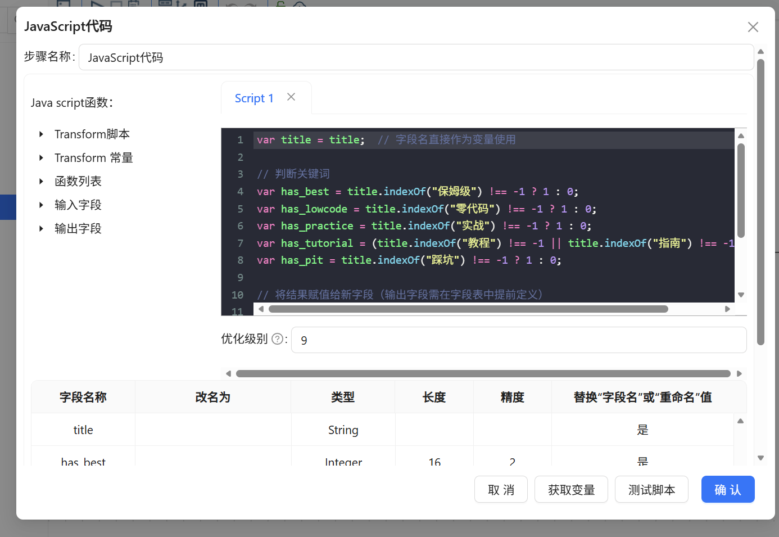Click the code editor scroll-down arrow
779x537 pixels.
741,295
